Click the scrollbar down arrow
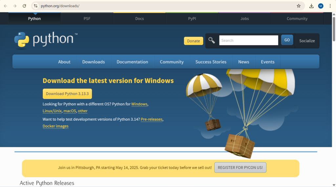This screenshot has width=336, height=187. coord(334,185)
